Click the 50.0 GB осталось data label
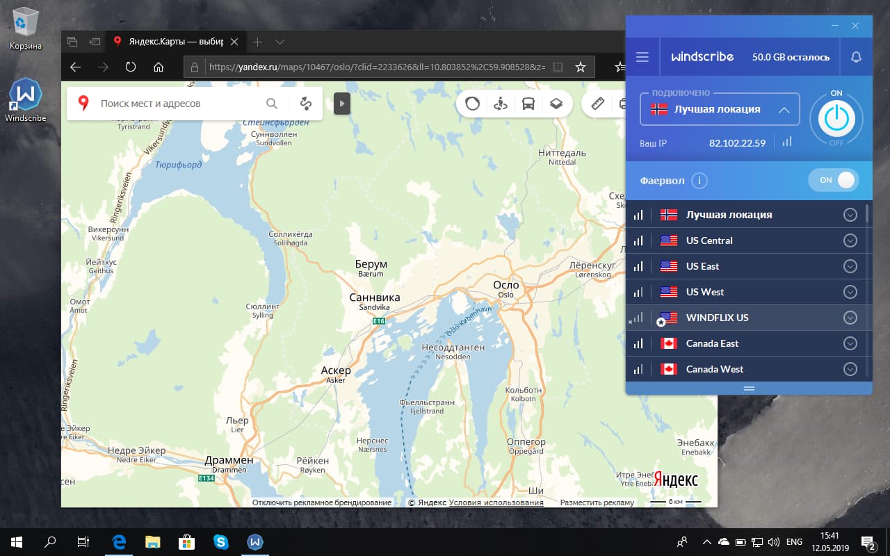The width and height of the screenshot is (890, 556). click(x=791, y=57)
